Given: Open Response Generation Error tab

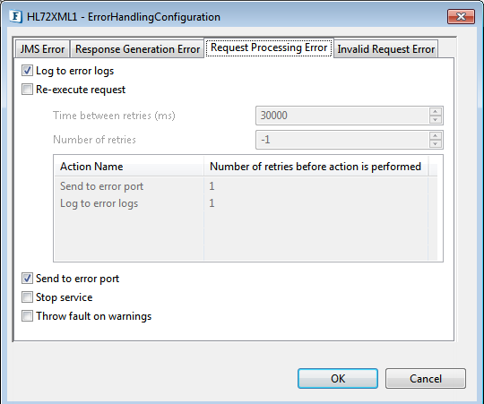Looking at the screenshot, I should [x=137, y=49].
